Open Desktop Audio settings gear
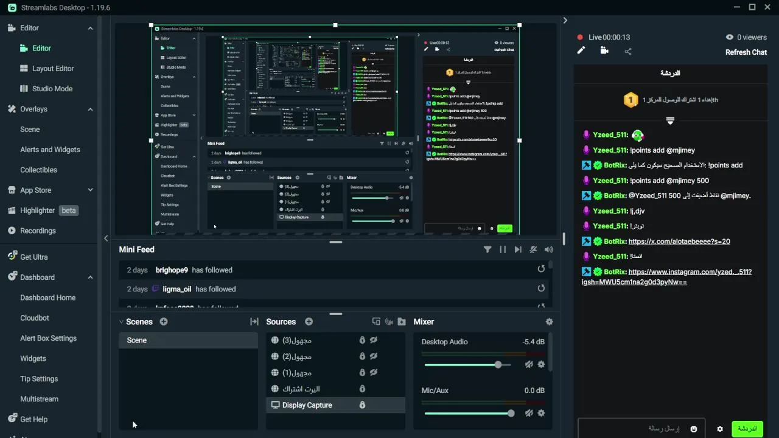 pos(541,364)
